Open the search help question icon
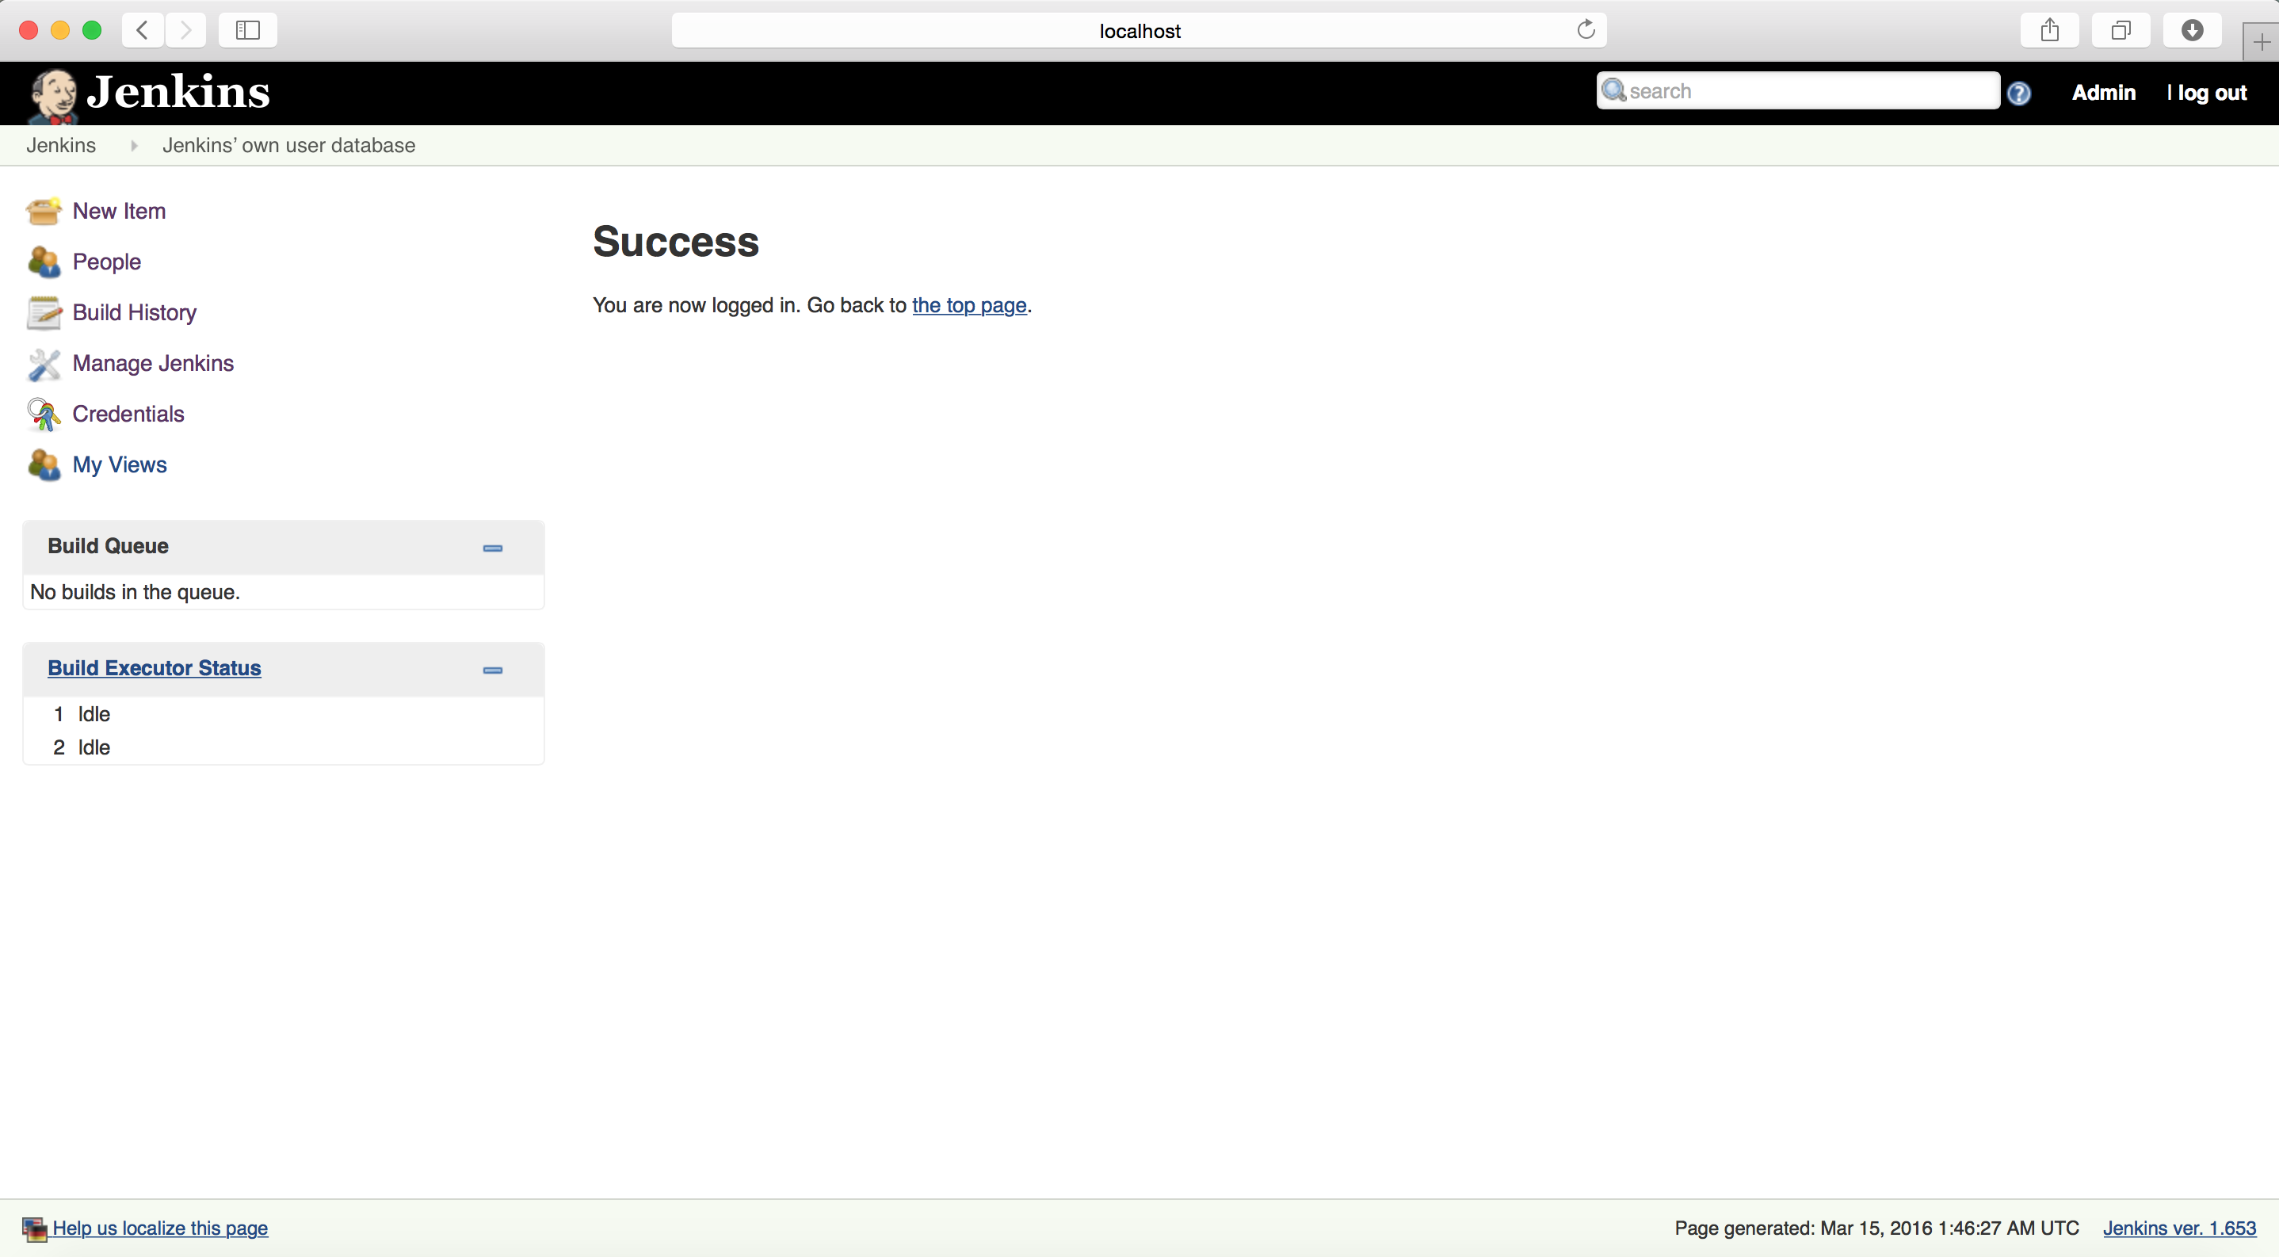The height and width of the screenshot is (1257, 2279). [x=2018, y=93]
